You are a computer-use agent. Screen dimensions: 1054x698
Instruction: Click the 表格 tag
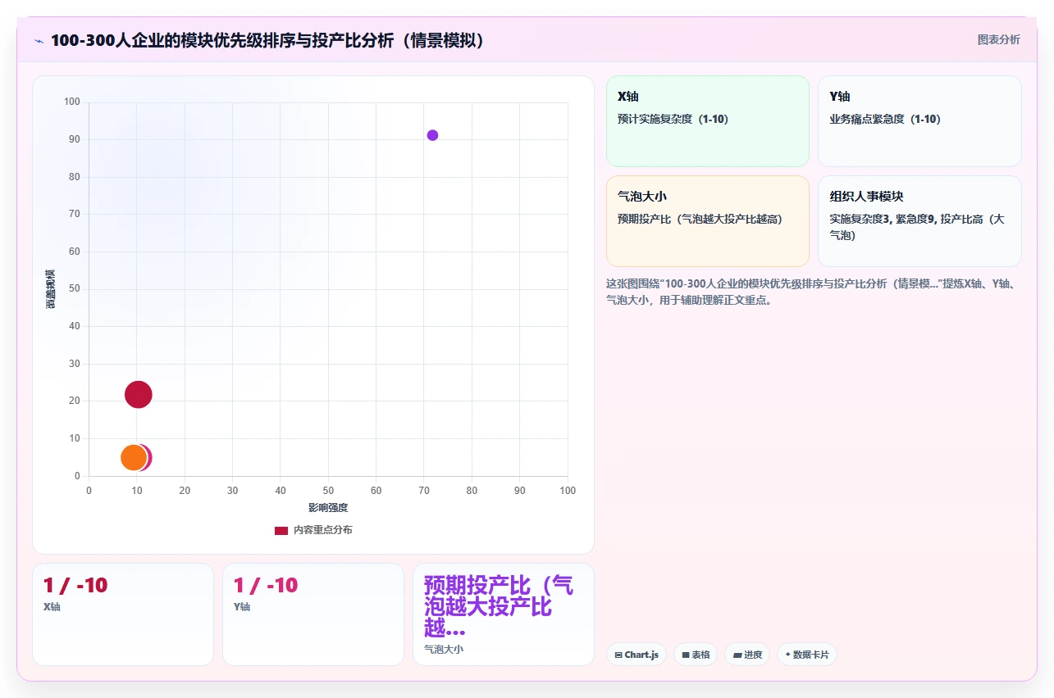tap(696, 655)
